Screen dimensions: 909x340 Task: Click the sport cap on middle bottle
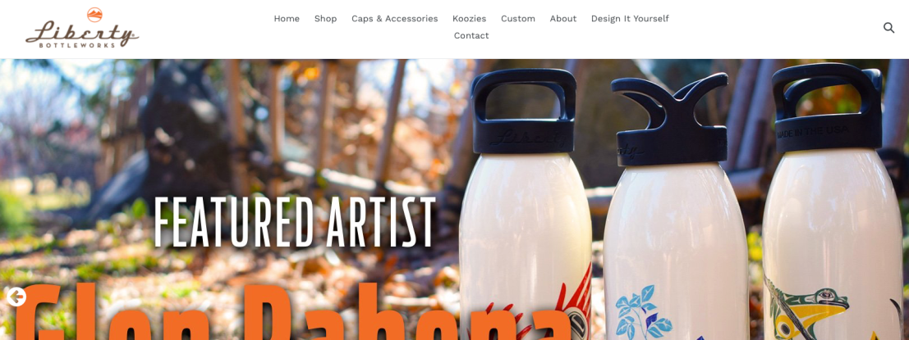[670, 119]
